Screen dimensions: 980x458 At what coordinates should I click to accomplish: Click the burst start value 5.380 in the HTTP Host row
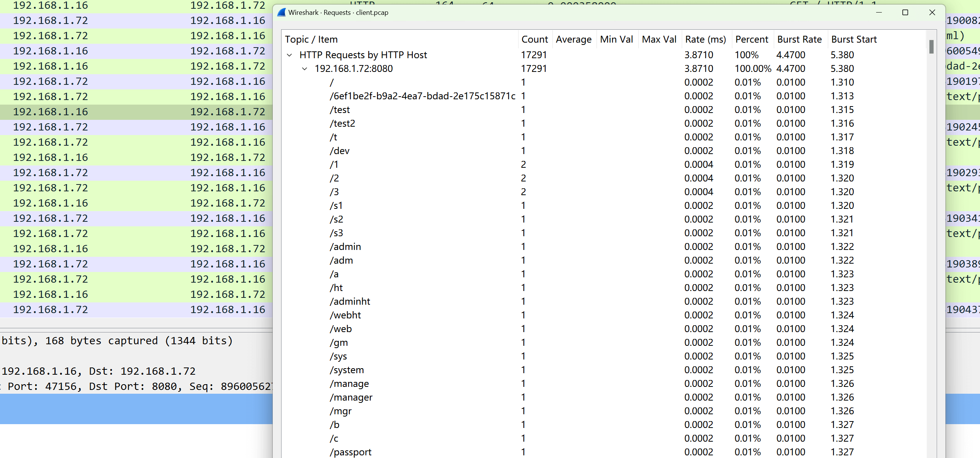coord(842,55)
